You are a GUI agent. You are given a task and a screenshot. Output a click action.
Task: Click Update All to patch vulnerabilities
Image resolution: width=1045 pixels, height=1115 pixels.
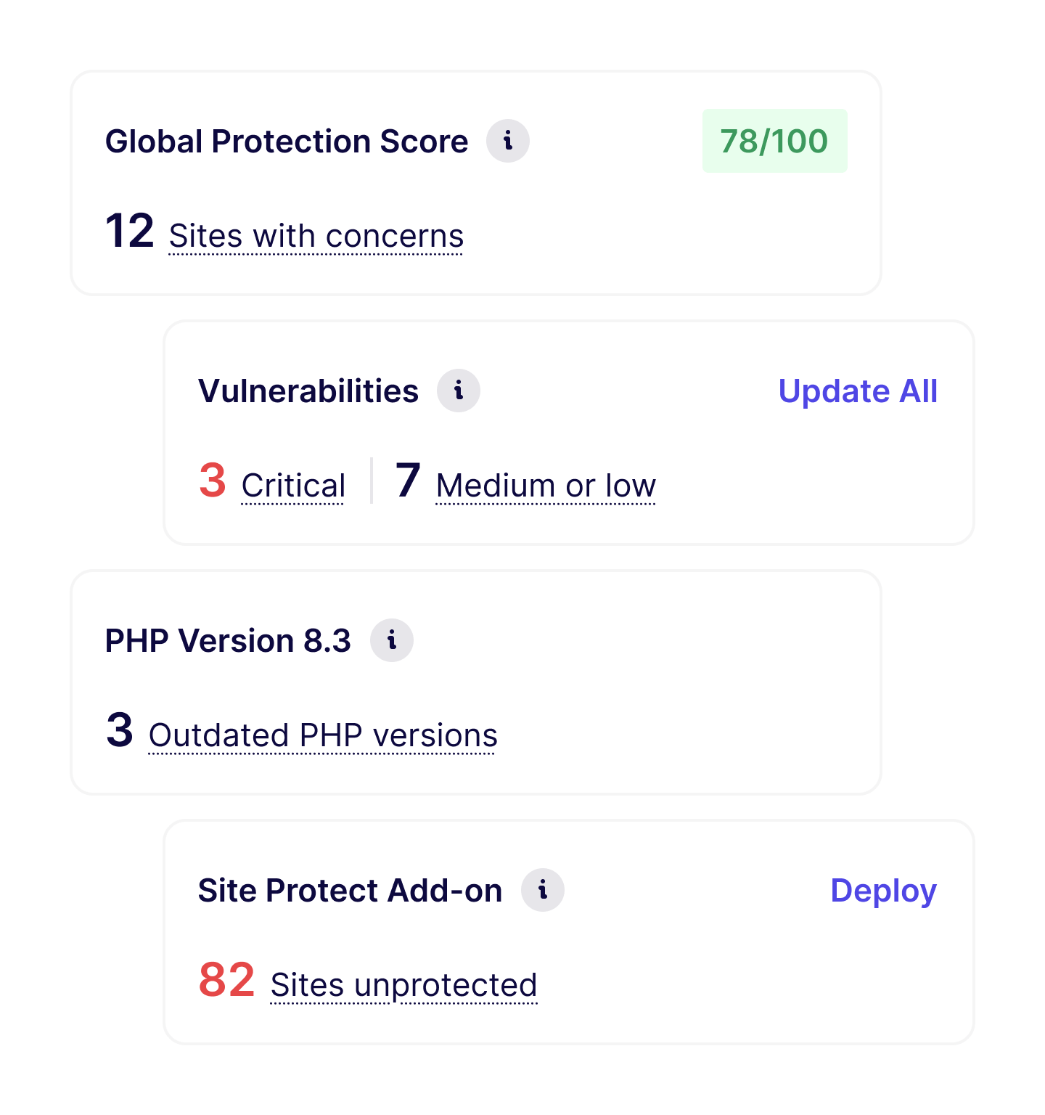click(858, 390)
